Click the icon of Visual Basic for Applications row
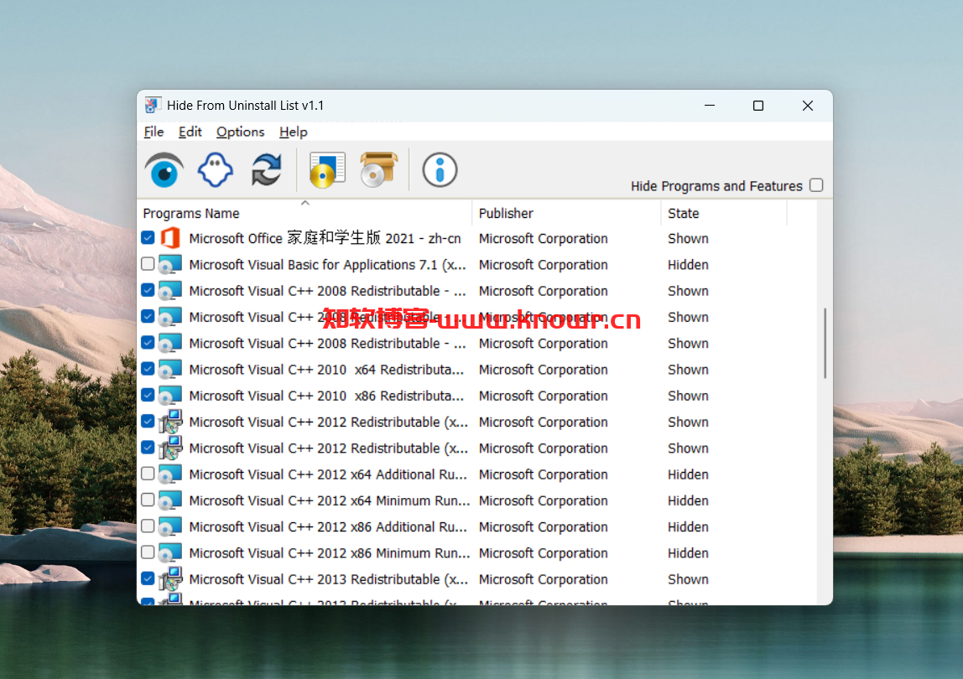The width and height of the screenshot is (963, 679). pyautogui.click(x=170, y=265)
